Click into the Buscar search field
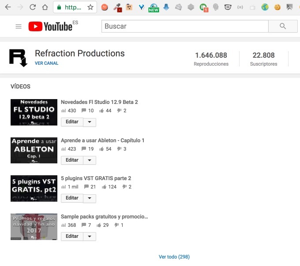300x266 pixels. [185, 26]
